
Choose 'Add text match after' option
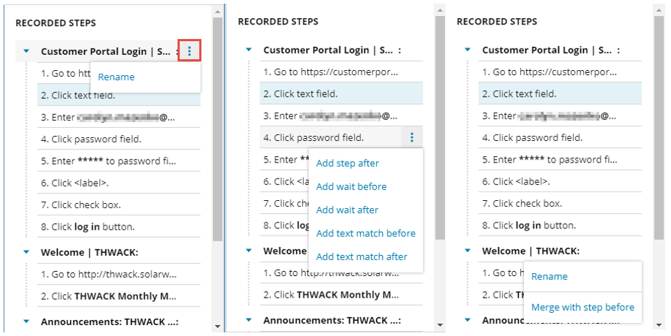(362, 257)
